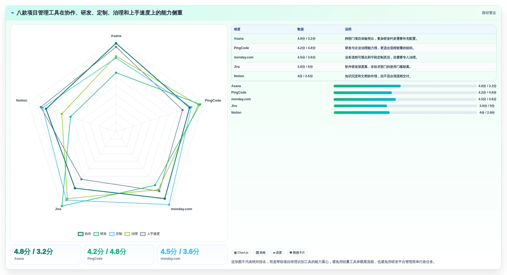Select the Jira table row name
The height and width of the screenshot is (275, 507).
[237, 67]
